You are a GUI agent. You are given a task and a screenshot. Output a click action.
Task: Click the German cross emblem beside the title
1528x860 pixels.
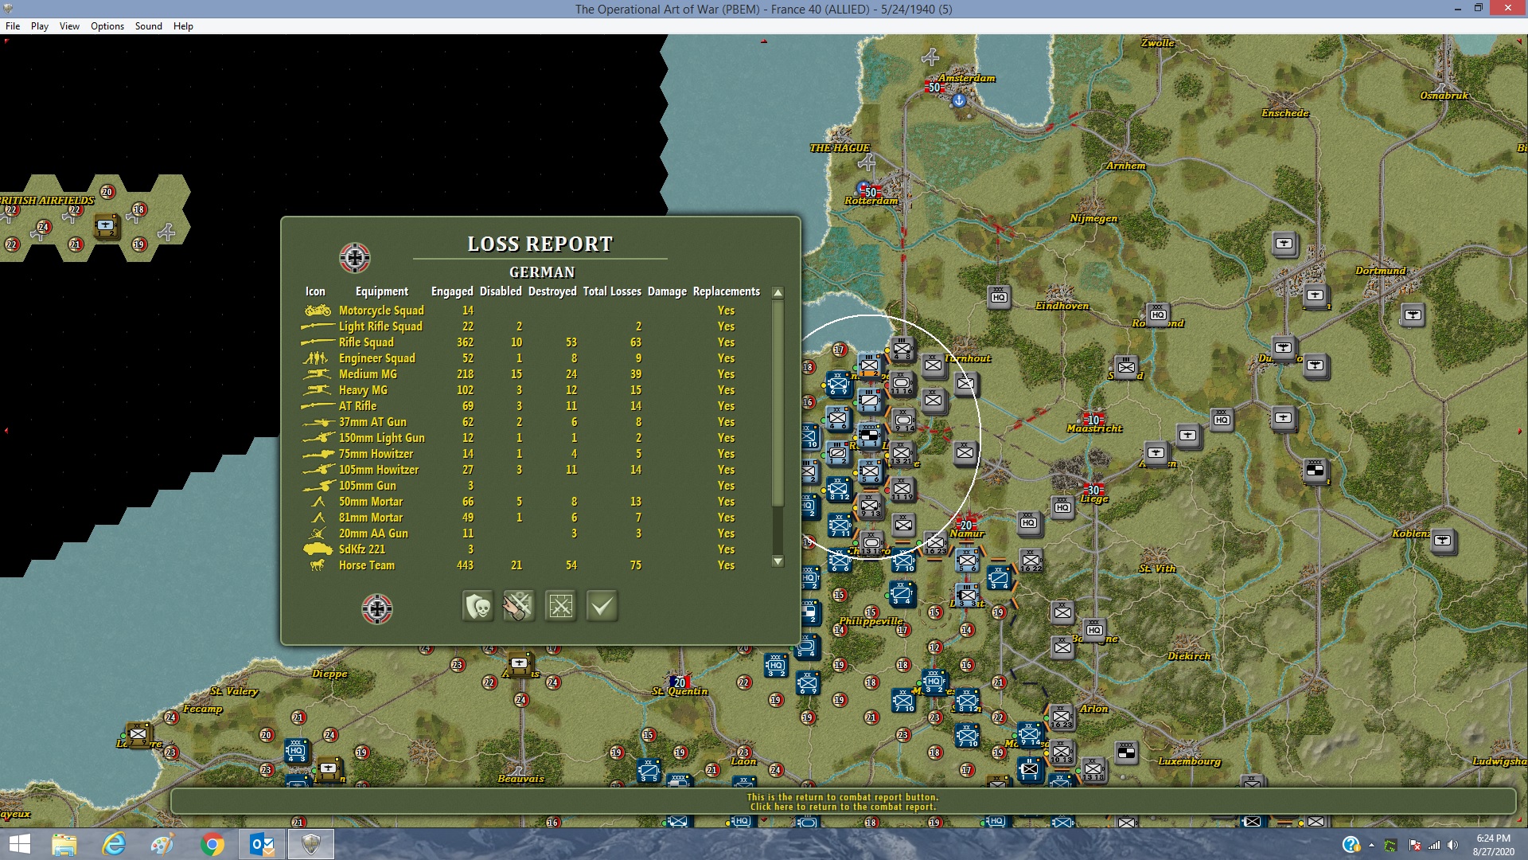(x=354, y=258)
